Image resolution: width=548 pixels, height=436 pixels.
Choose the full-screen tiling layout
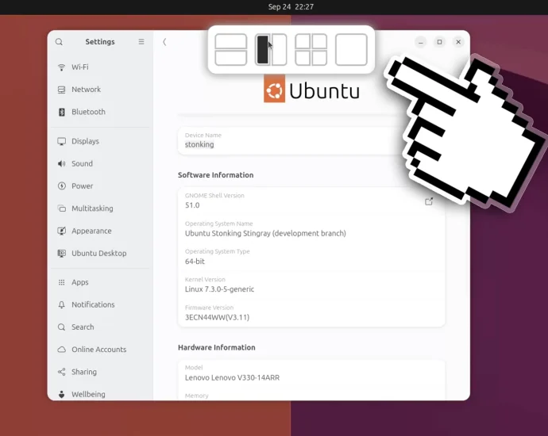351,49
